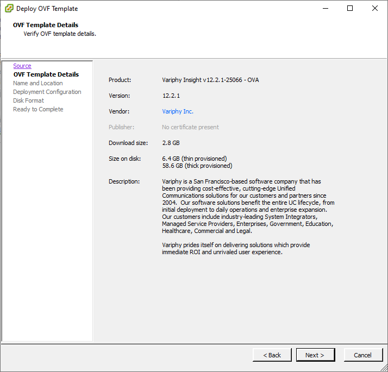Open the Variphy Inc. vendor link
The height and width of the screenshot is (372, 388).
coord(178,111)
